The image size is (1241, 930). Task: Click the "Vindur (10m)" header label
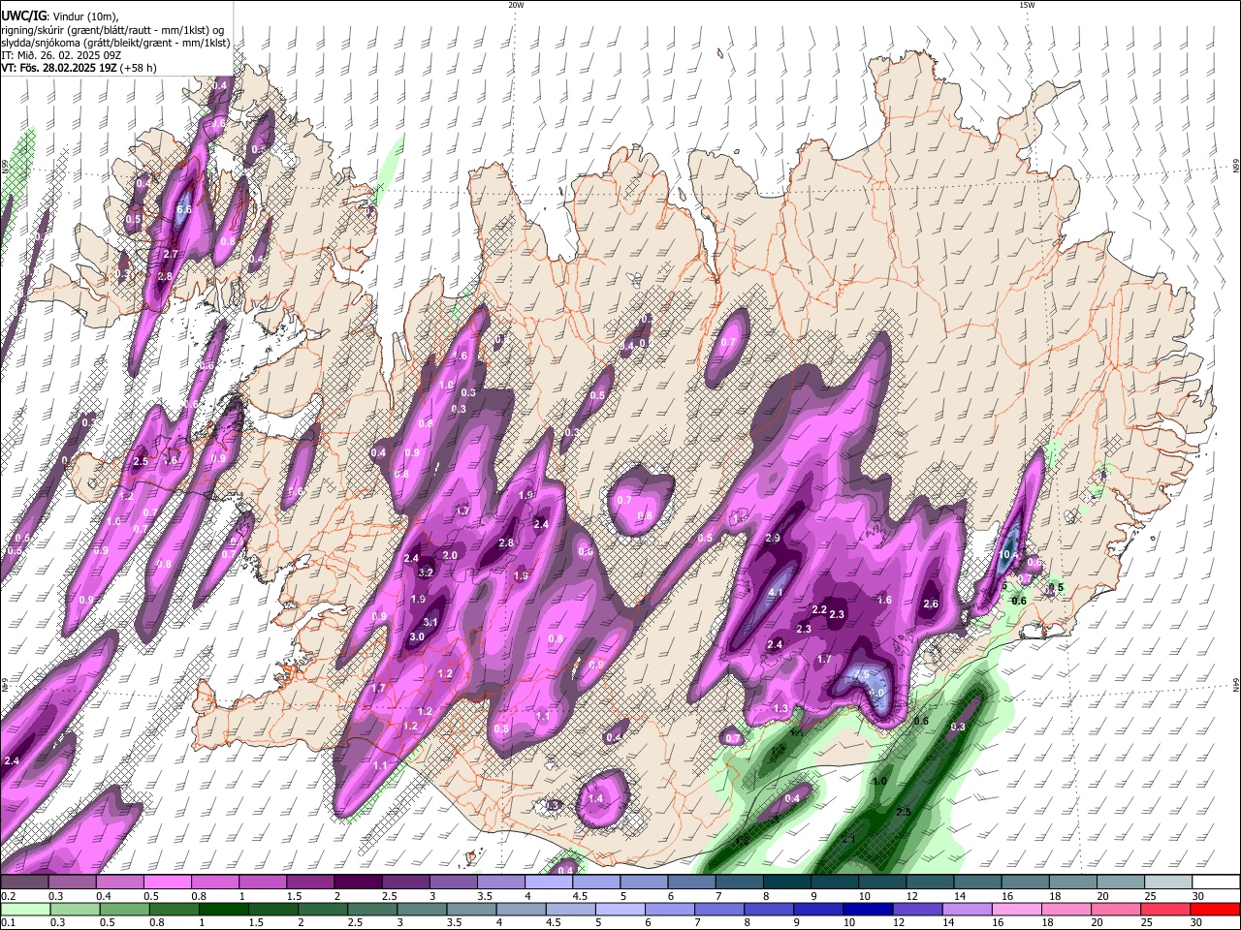coord(85,17)
